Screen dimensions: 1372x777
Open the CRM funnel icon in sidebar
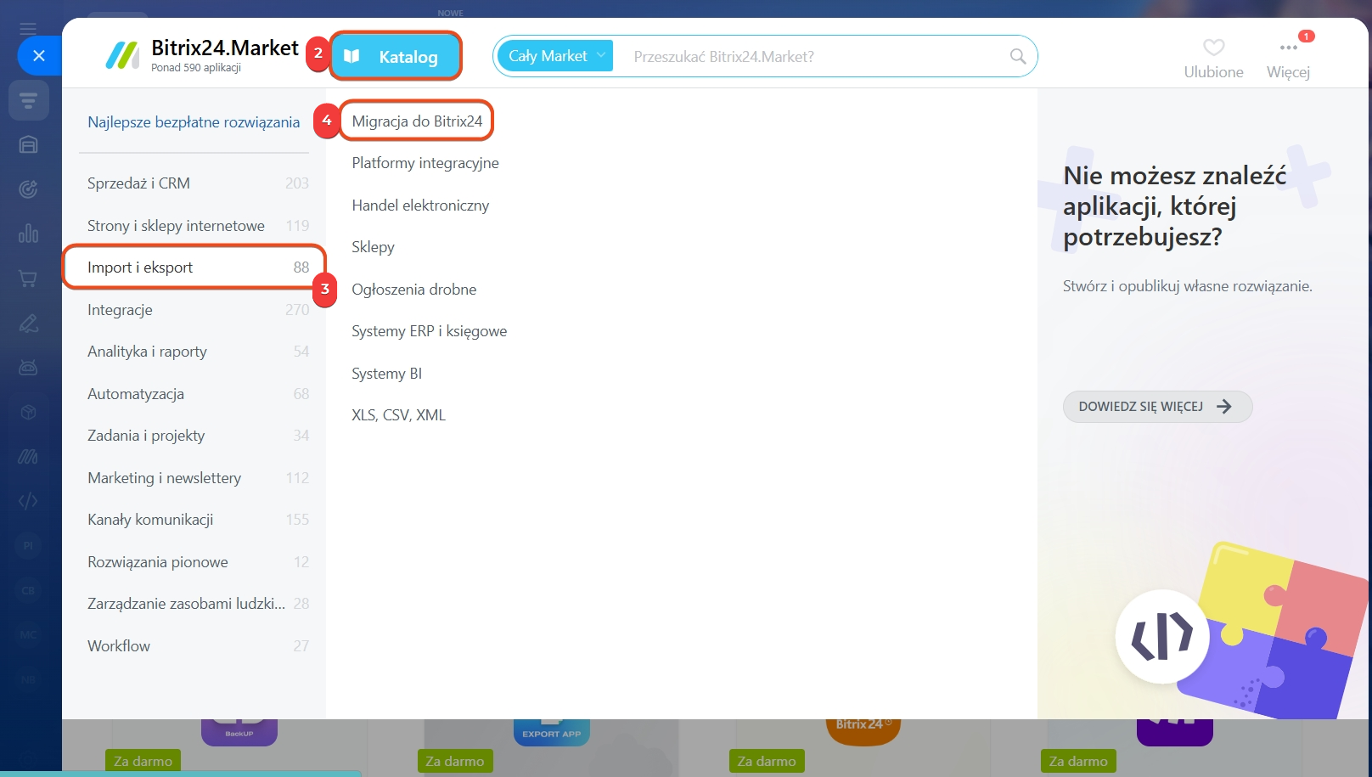coord(28,101)
